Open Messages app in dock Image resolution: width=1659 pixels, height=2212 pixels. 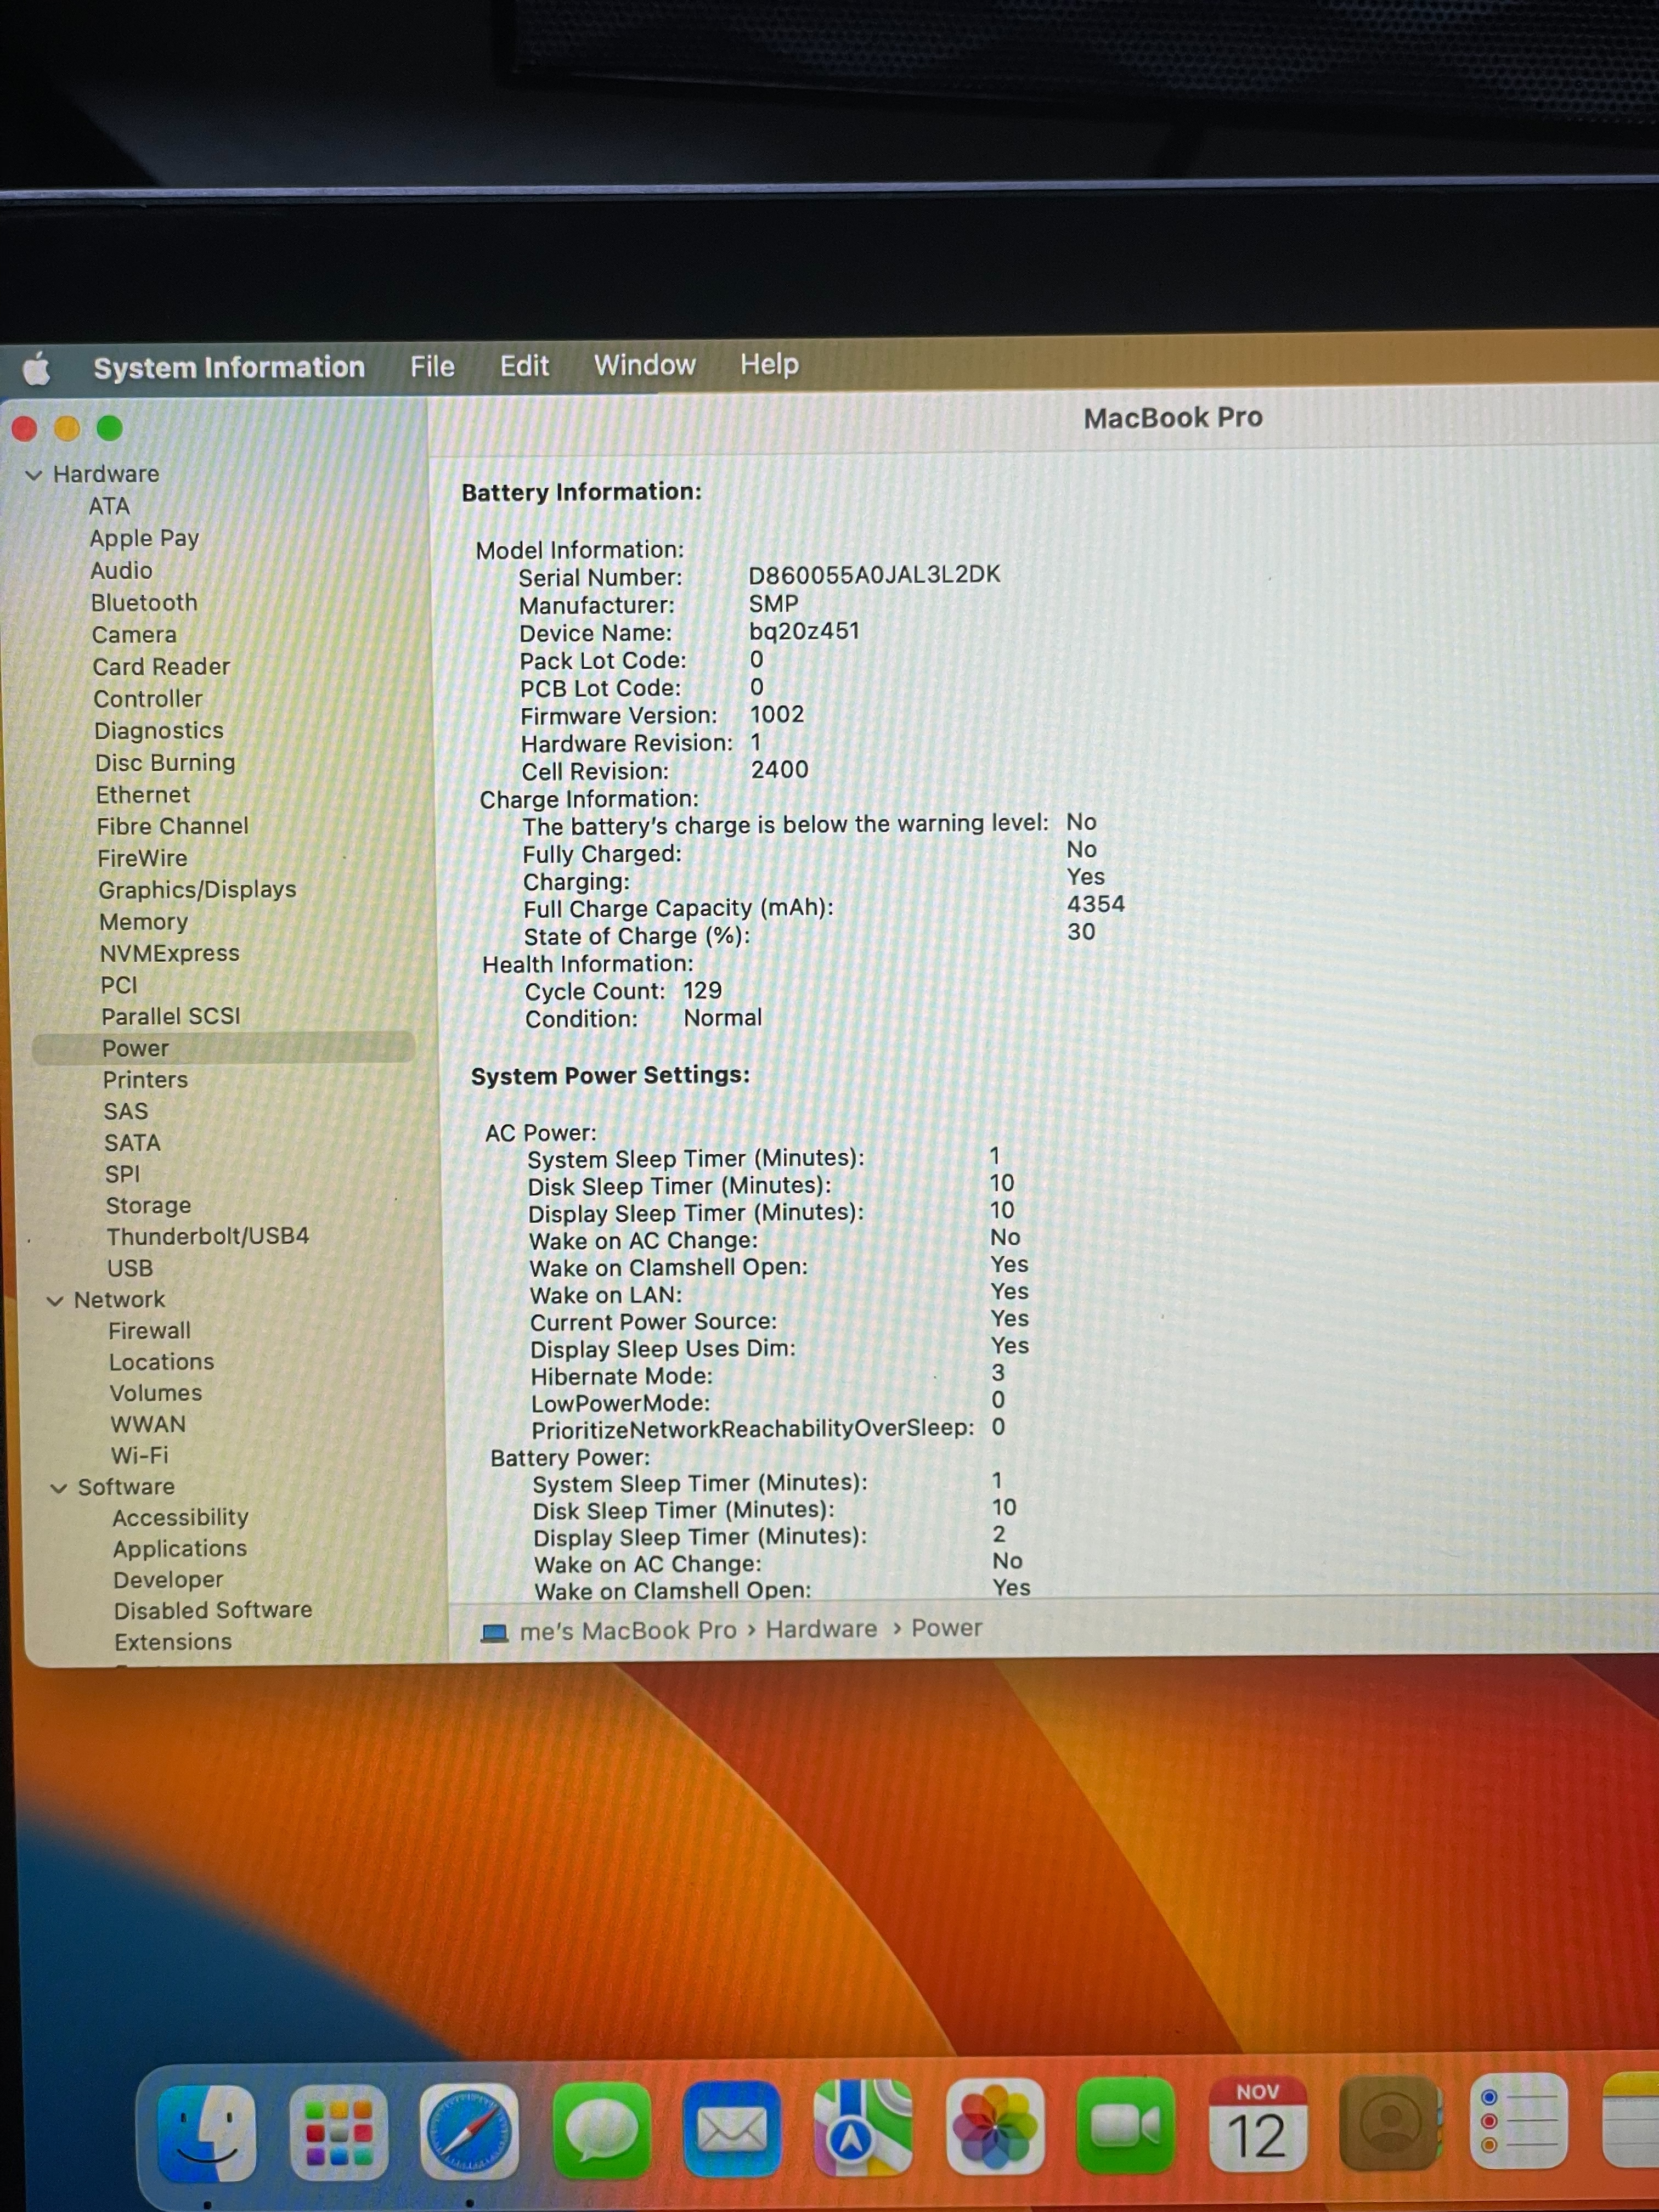point(600,2131)
